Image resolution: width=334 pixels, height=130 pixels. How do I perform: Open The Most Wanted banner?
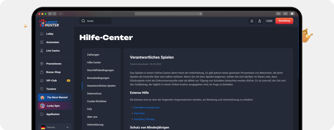coord(55,97)
